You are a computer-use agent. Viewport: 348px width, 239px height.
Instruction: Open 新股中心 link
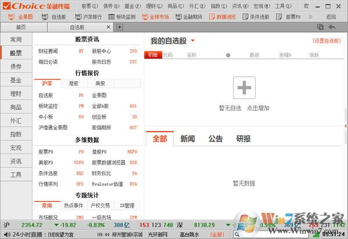[x=102, y=51]
